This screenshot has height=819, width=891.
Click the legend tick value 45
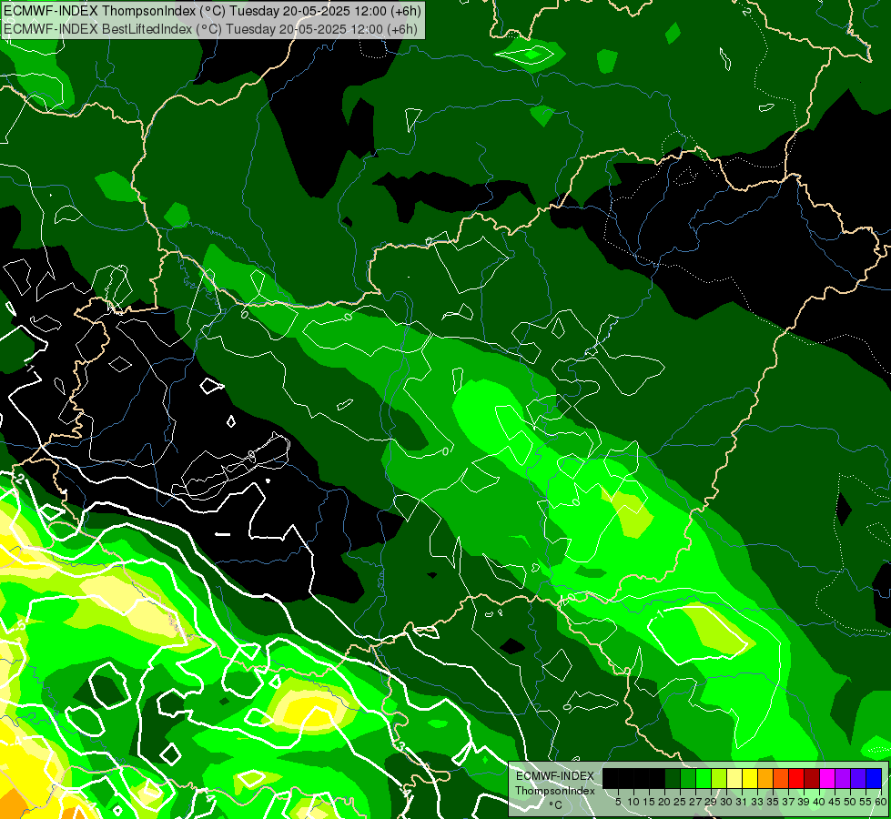[x=835, y=802]
